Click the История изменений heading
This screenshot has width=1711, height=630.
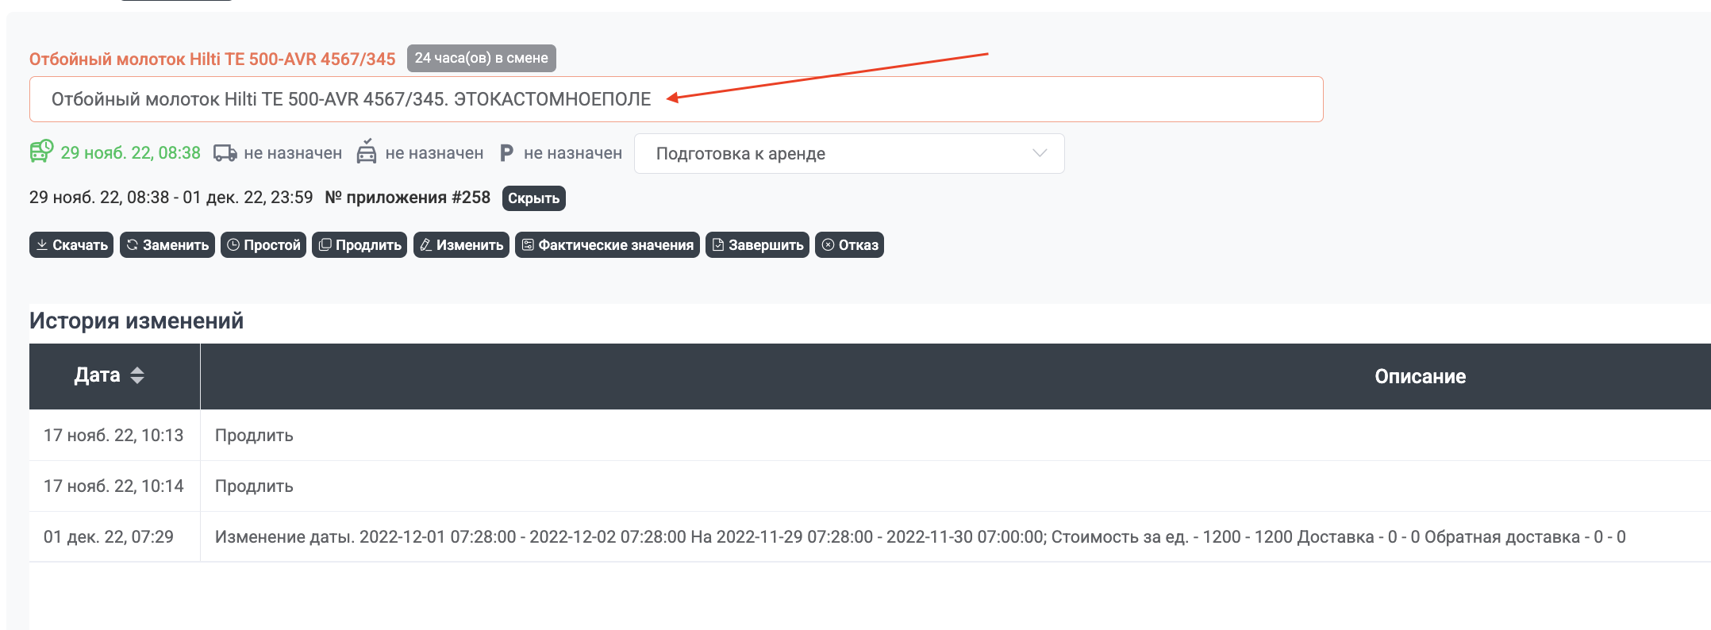(136, 321)
